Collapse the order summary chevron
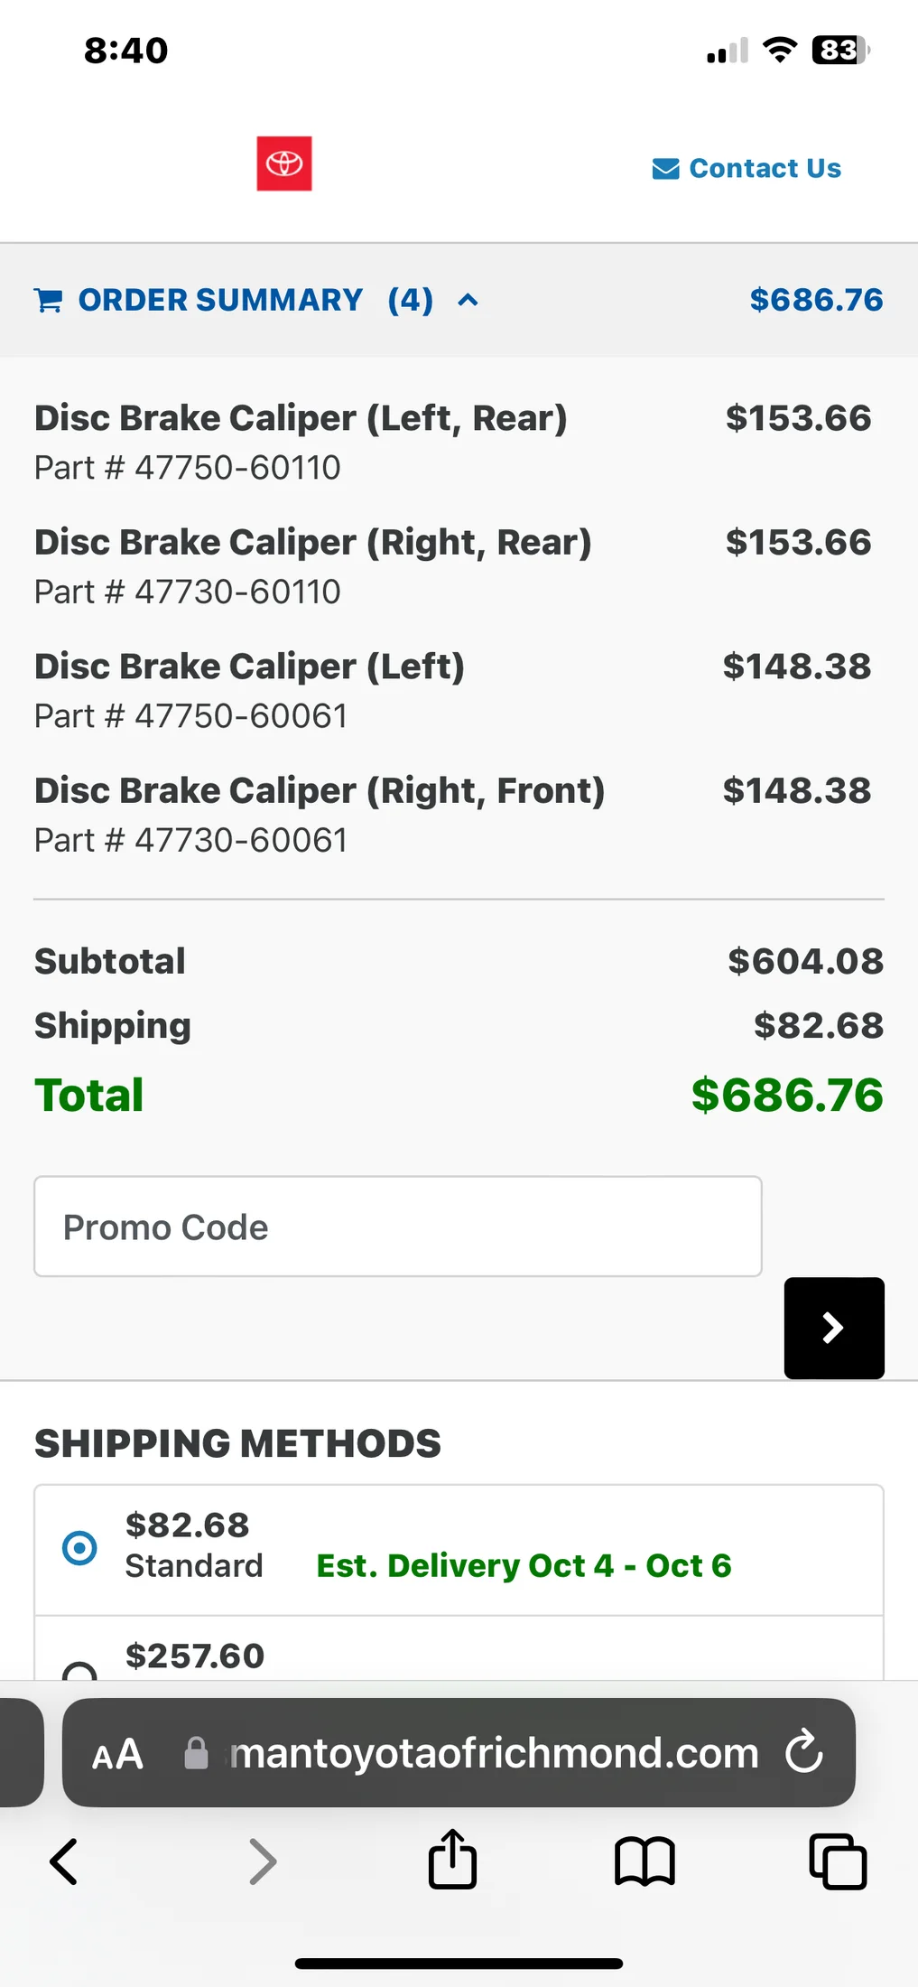 coord(468,300)
